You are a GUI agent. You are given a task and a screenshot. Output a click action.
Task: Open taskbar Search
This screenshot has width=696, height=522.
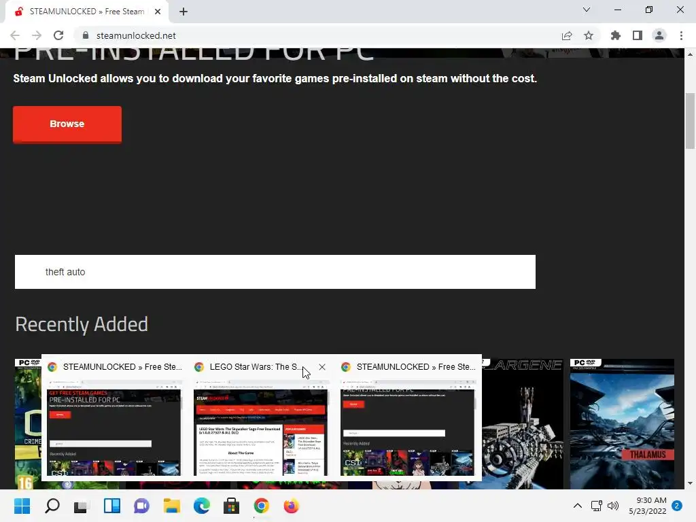[52, 506]
